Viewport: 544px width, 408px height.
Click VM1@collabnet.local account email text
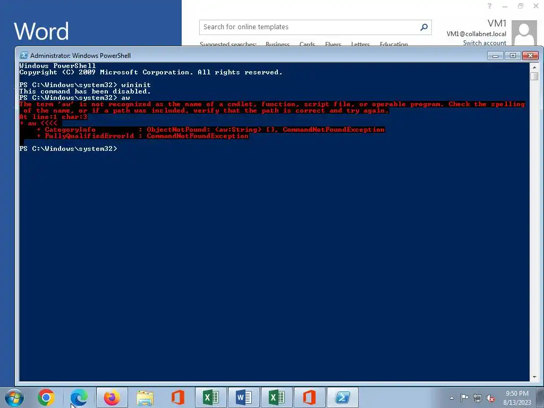pos(476,33)
